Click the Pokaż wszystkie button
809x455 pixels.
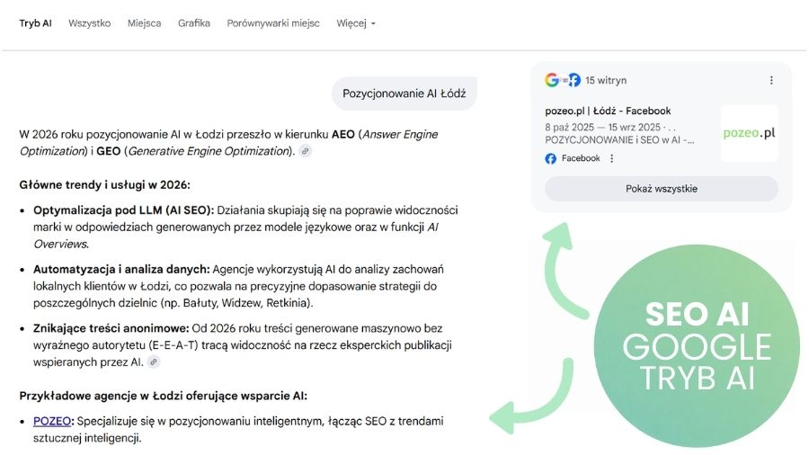tap(662, 189)
